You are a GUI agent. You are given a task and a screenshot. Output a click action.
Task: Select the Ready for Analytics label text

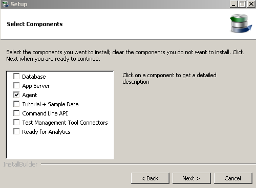[46, 132]
